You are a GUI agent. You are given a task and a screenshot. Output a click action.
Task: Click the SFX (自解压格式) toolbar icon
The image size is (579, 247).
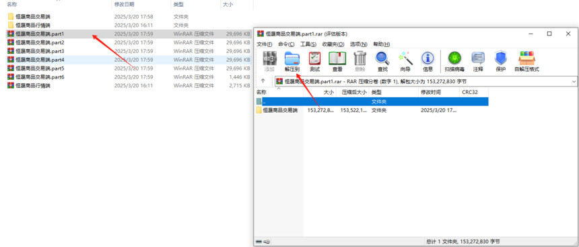pyautogui.click(x=527, y=58)
